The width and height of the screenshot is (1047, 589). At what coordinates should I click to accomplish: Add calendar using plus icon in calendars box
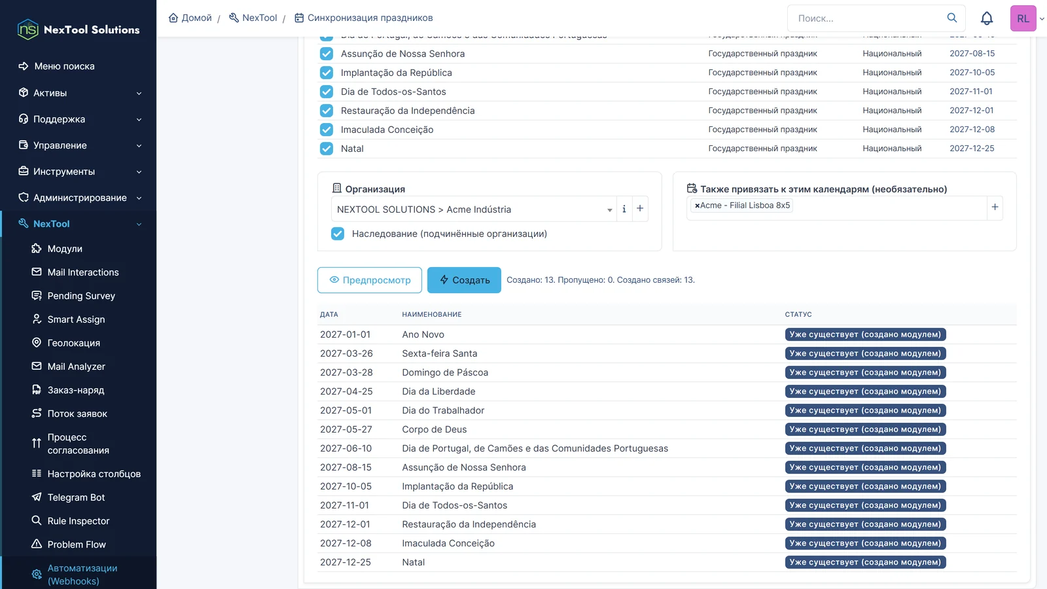[995, 207]
